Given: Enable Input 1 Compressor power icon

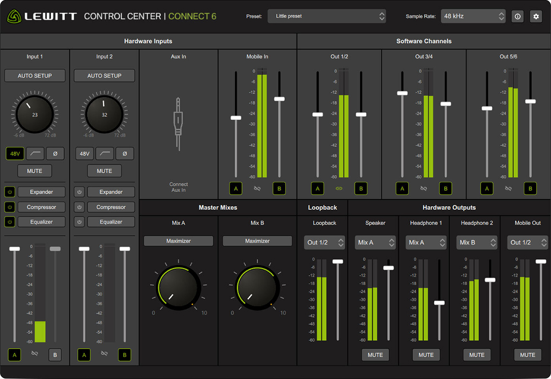Looking at the screenshot, I should (x=10, y=207).
